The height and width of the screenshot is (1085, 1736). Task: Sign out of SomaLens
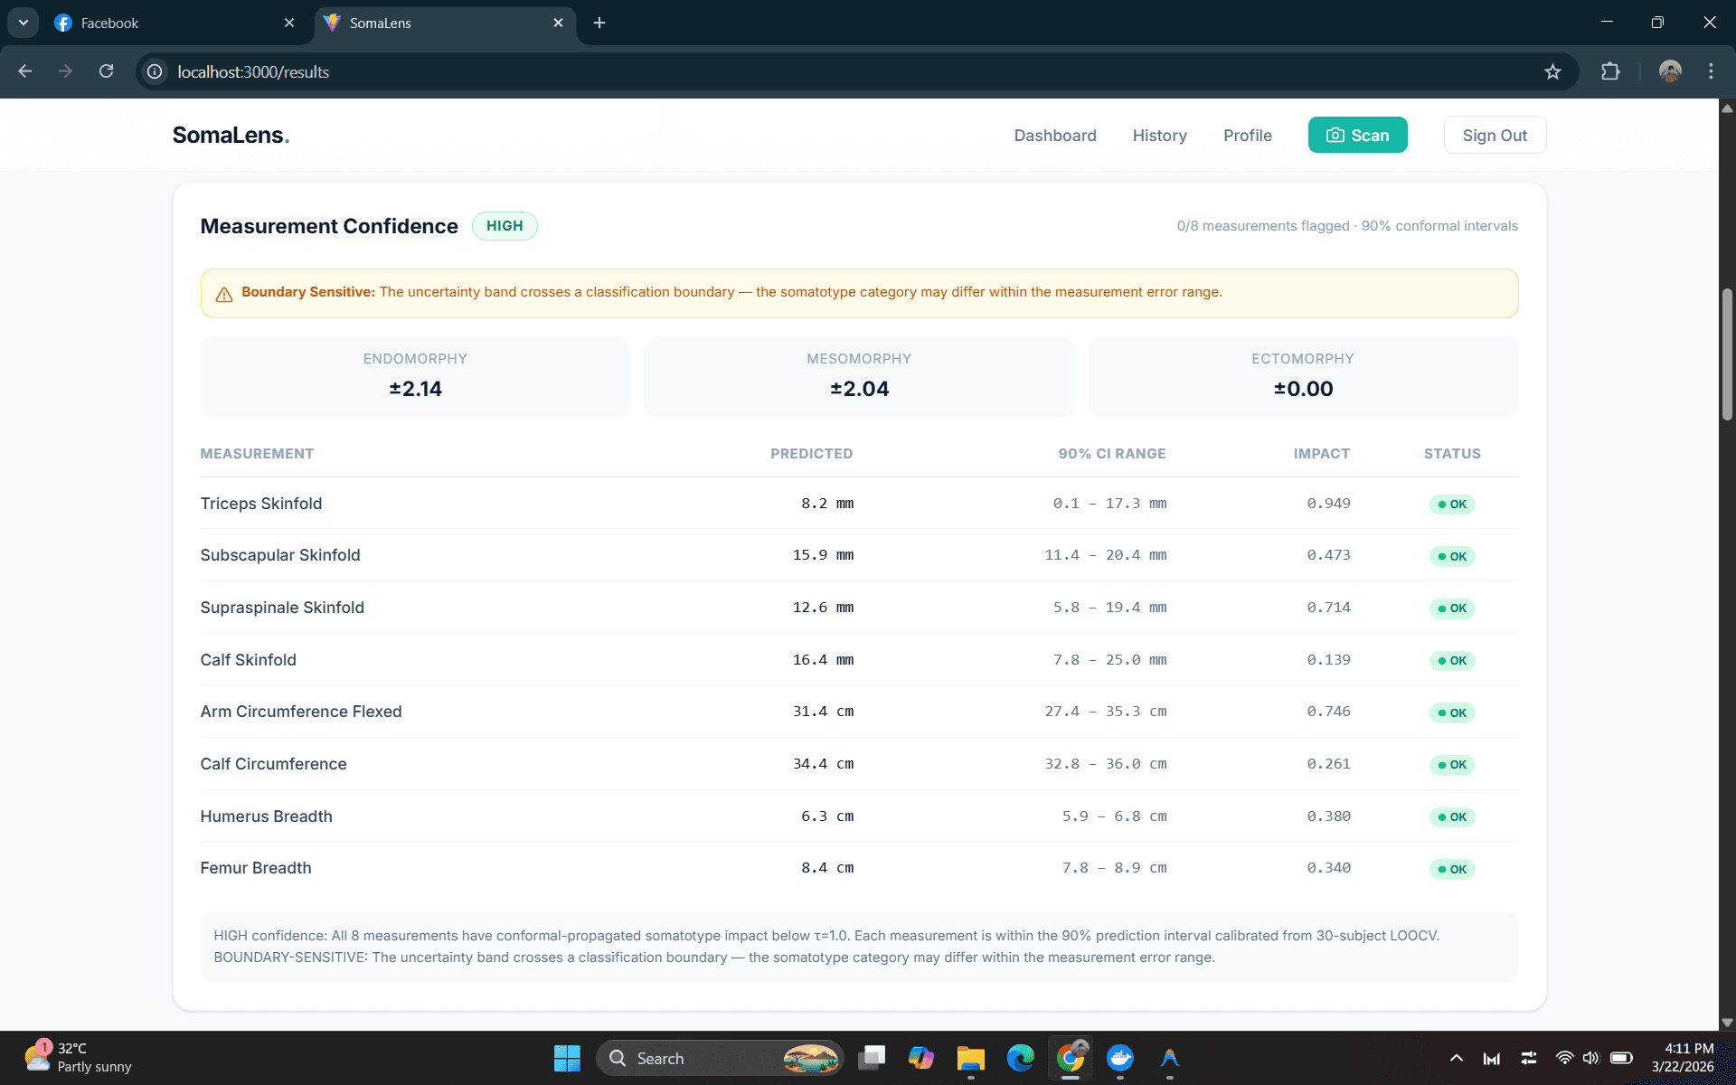[x=1495, y=135]
